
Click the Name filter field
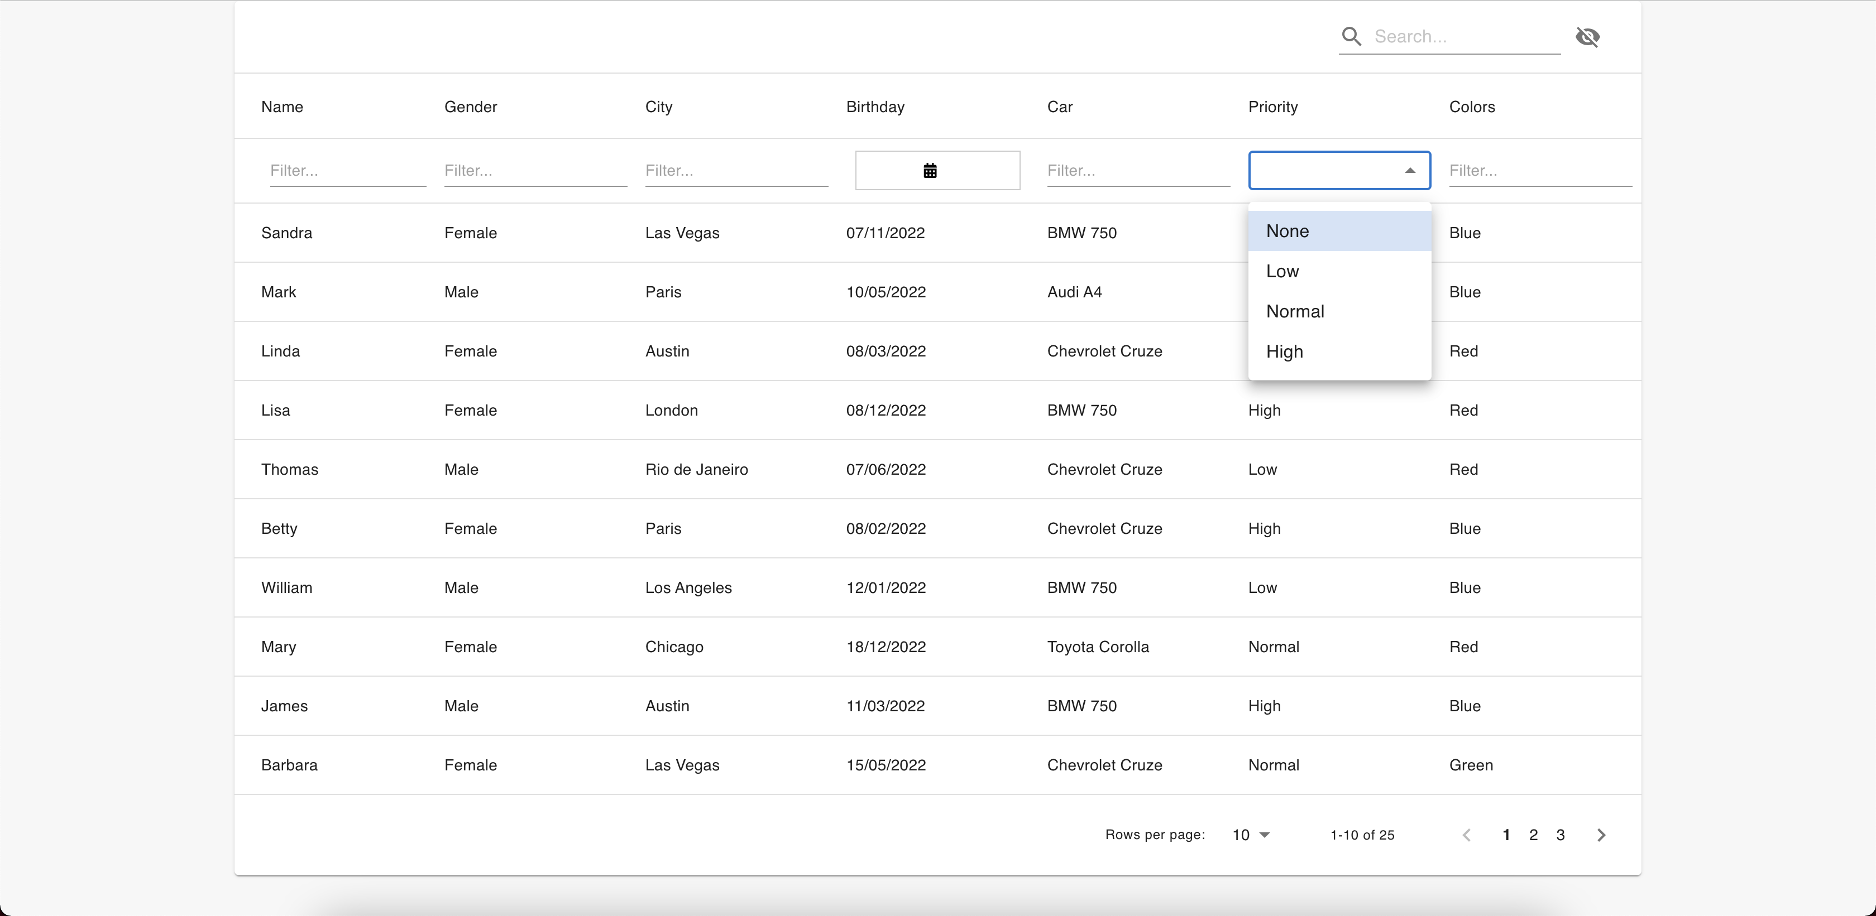click(347, 171)
